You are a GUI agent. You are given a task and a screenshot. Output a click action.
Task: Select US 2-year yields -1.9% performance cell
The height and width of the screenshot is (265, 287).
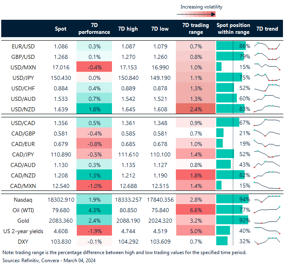[x=94, y=231]
